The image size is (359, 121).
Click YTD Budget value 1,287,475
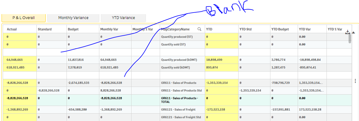coord(278,68)
